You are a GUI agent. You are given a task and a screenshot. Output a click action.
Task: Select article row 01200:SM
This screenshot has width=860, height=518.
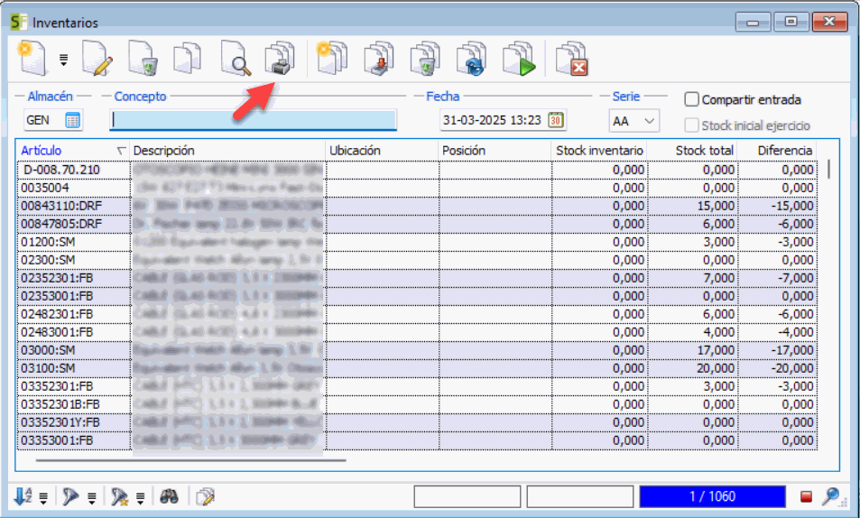click(x=417, y=243)
